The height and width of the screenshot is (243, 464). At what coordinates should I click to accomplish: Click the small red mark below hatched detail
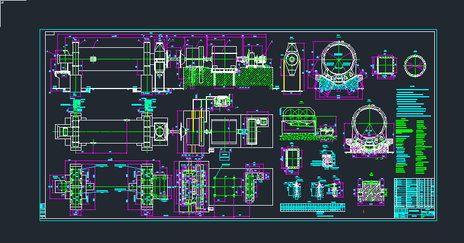tap(364, 211)
